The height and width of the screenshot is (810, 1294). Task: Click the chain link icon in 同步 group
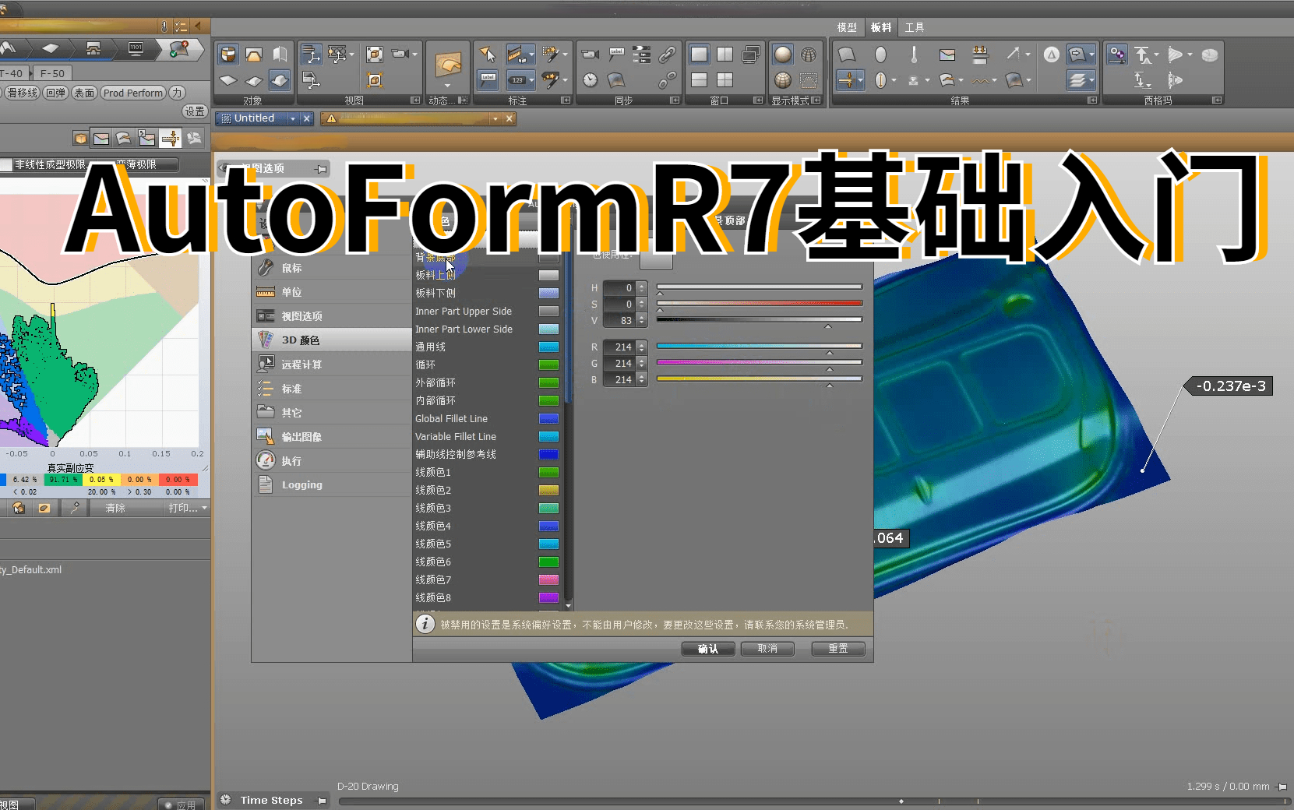coord(668,54)
